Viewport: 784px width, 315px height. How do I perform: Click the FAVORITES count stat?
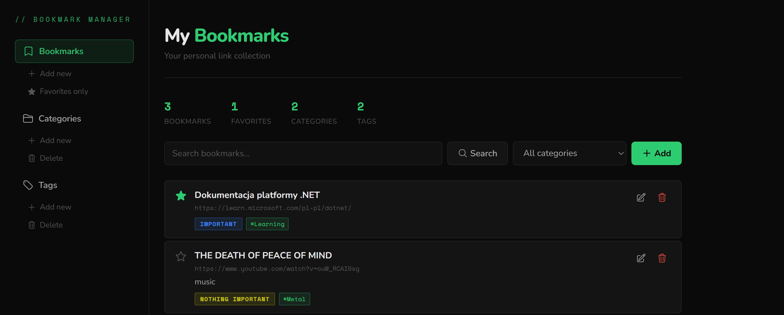pos(251,113)
